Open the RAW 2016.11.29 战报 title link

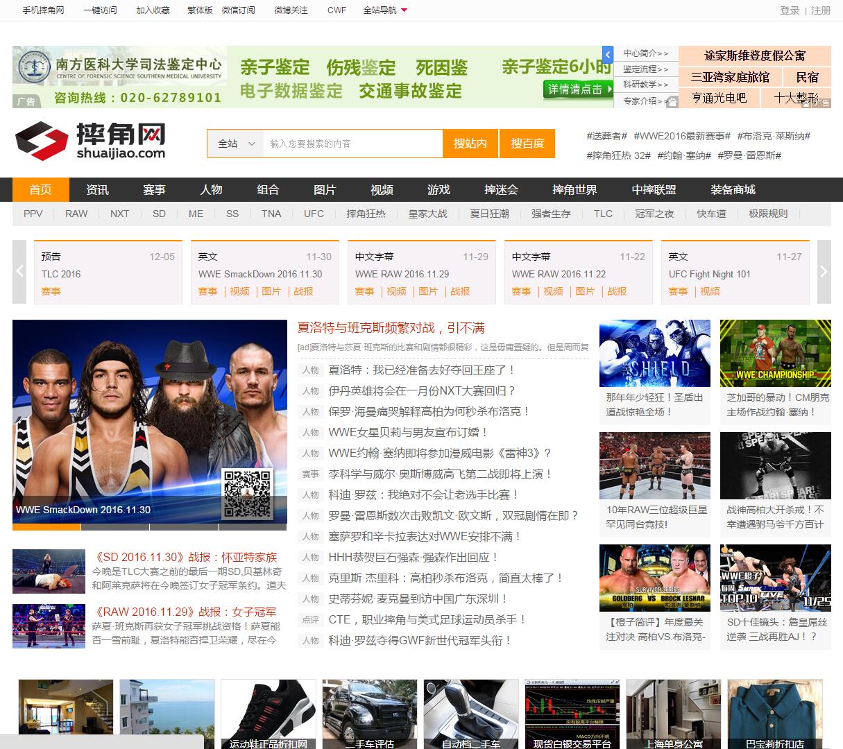pos(185,612)
